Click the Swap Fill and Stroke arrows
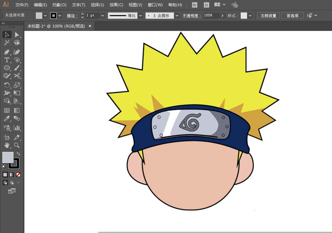This screenshot has width=332, height=233. [18, 154]
